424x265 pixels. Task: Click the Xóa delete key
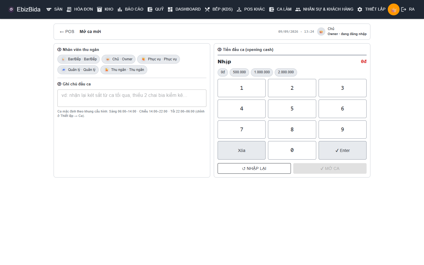click(x=241, y=150)
